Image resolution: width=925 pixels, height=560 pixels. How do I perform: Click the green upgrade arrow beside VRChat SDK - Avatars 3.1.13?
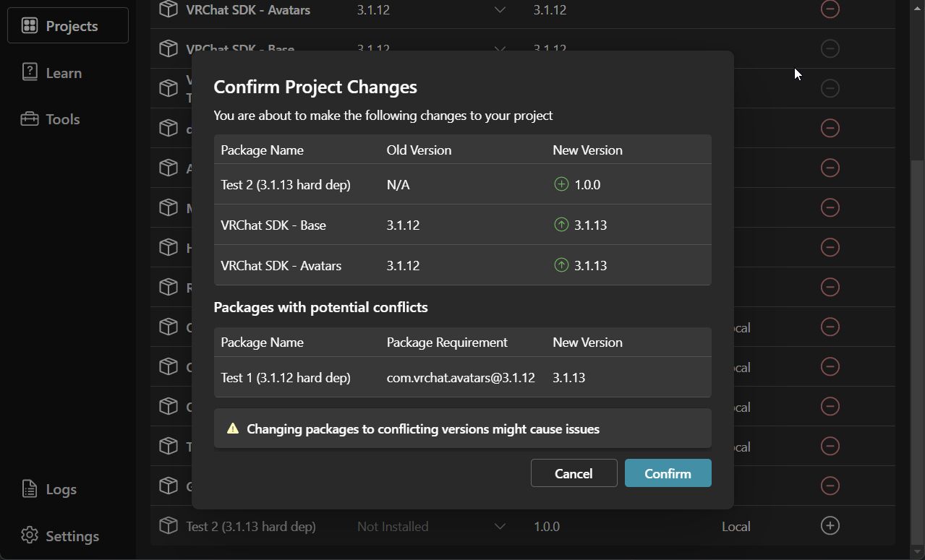point(560,264)
